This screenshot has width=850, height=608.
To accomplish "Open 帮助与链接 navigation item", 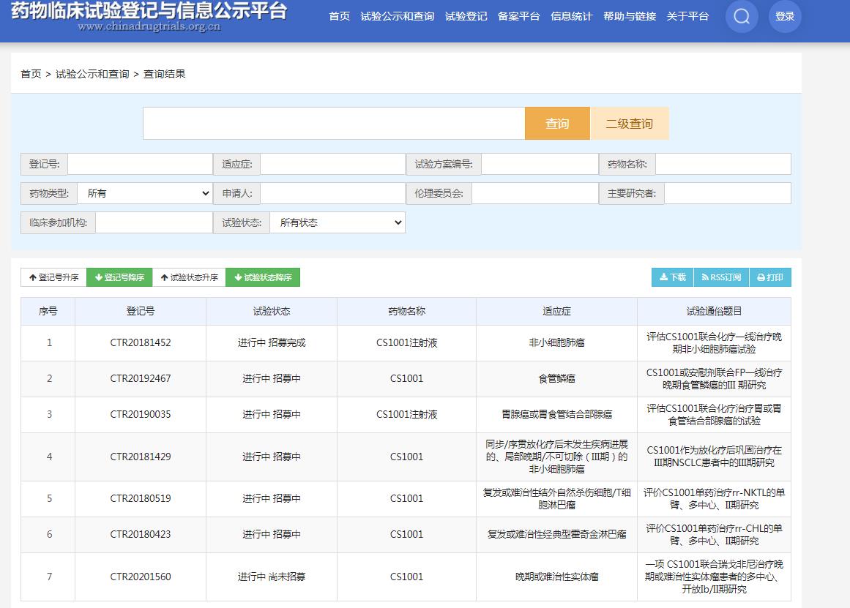I will pyautogui.click(x=630, y=16).
